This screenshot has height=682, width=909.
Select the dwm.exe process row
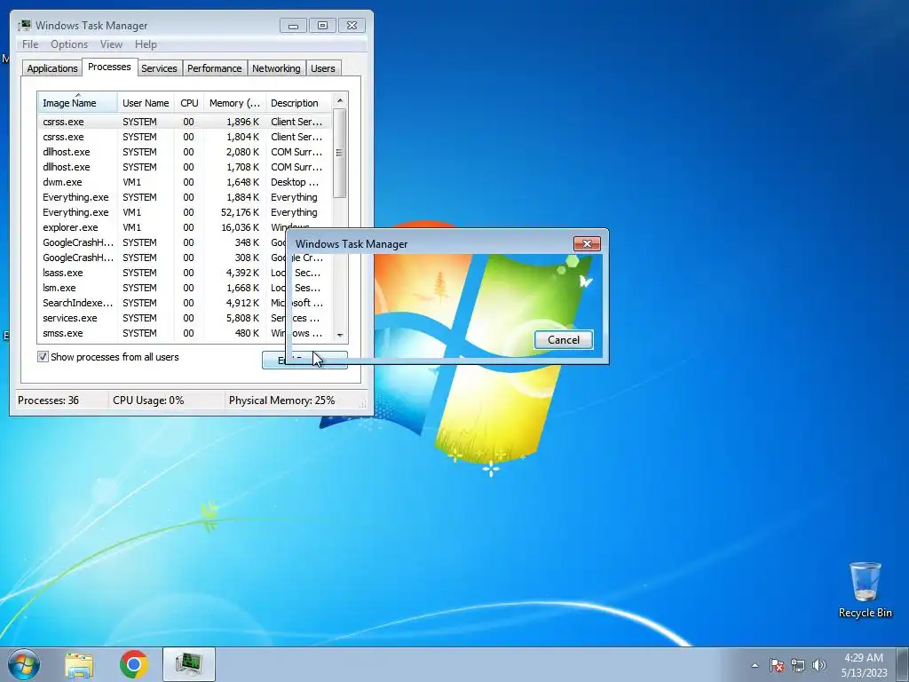point(185,182)
